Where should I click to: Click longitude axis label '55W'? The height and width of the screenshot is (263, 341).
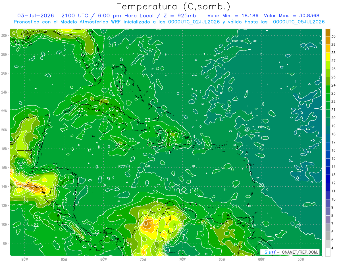pyautogui.click(x=301, y=259)
